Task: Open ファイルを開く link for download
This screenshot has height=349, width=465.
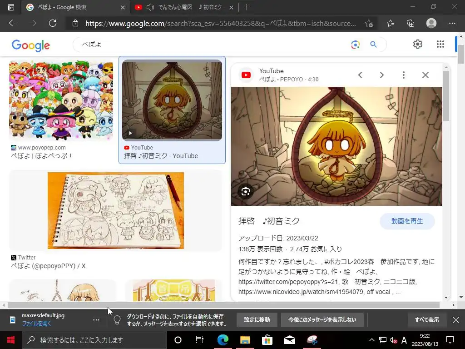Action: click(36, 324)
